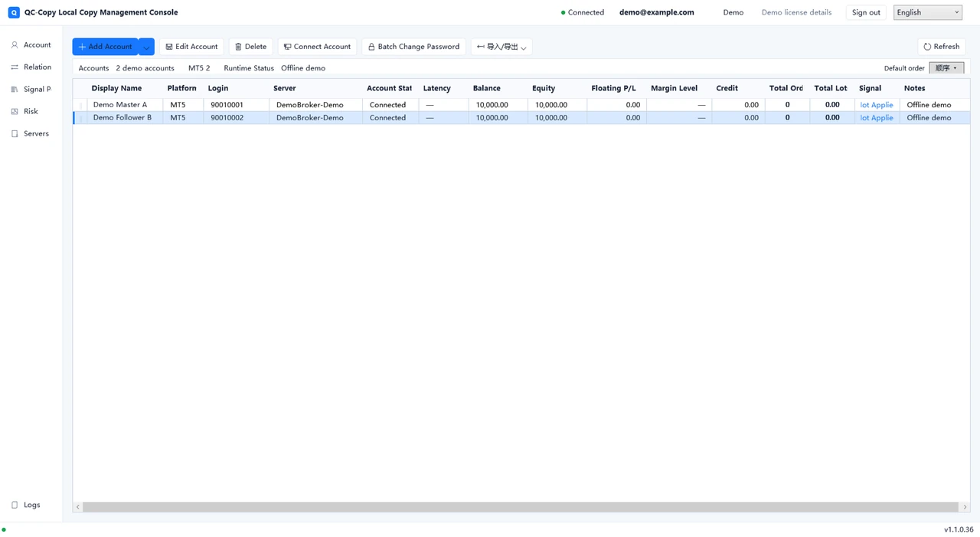Open the Signal link for Demo Master A
The image size is (980, 537).
pos(877,105)
